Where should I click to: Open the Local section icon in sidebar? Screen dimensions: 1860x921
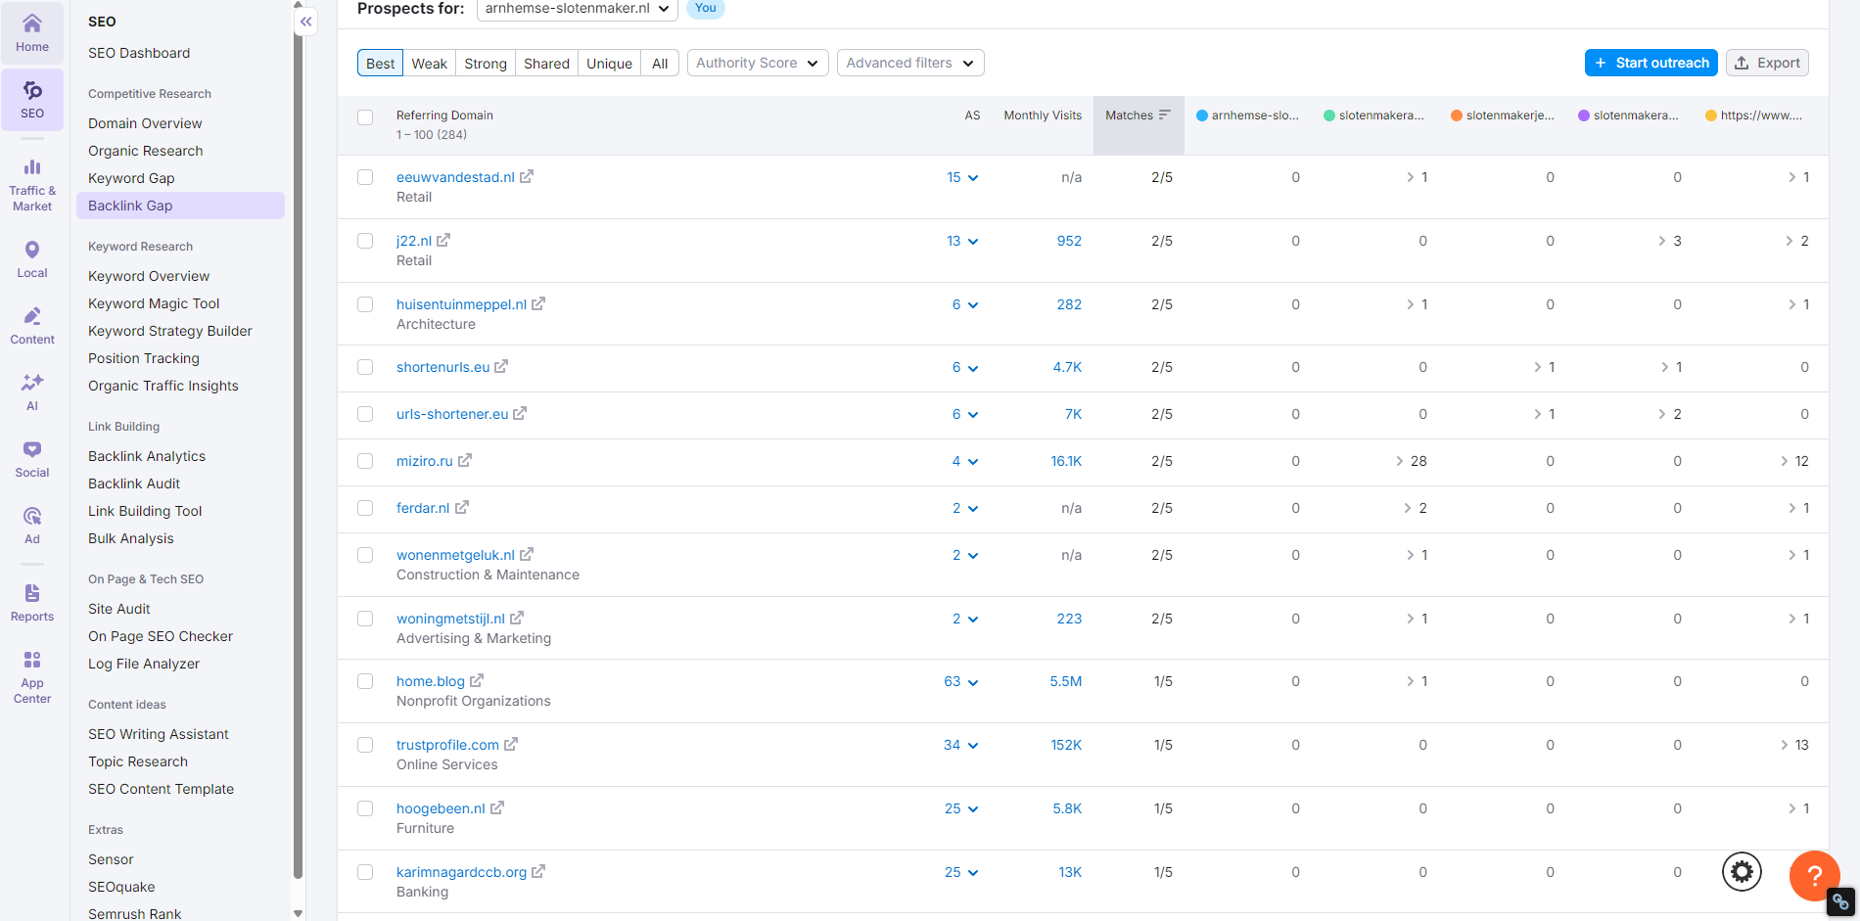[x=32, y=256]
